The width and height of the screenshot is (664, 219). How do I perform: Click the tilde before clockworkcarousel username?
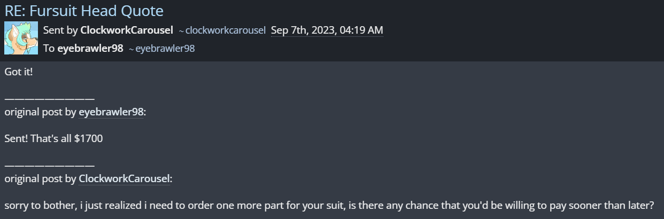181,31
